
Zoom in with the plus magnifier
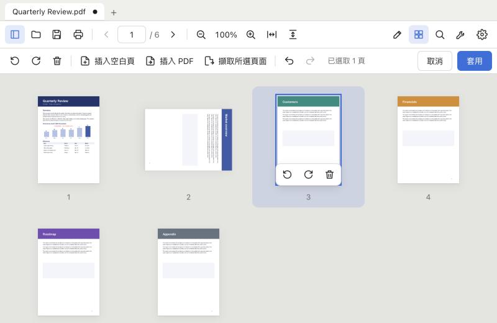tap(251, 35)
